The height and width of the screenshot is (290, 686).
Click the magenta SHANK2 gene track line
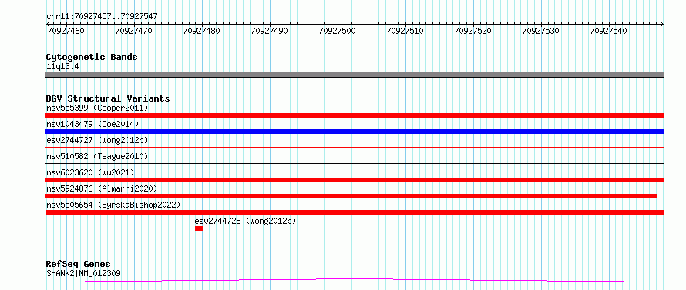tap(355, 281)
